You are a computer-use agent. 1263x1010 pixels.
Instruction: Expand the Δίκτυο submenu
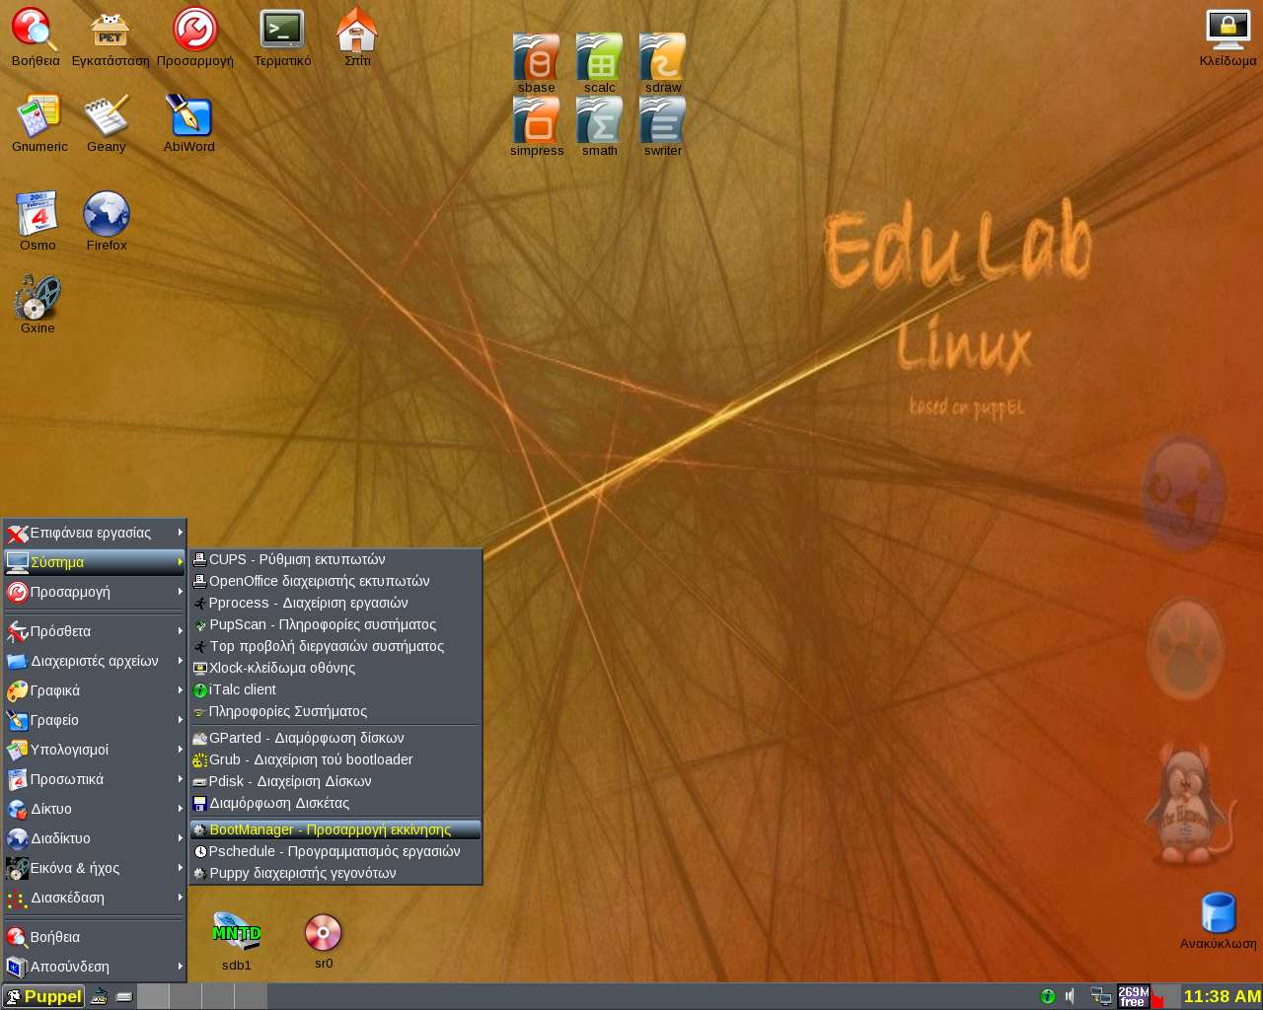pyautogui.click(x=95, y=809)
